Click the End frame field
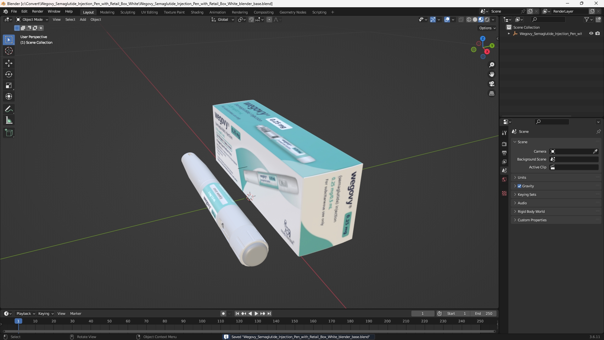Image resolution: width=604 pixels, height=340 pixels. 484,314
